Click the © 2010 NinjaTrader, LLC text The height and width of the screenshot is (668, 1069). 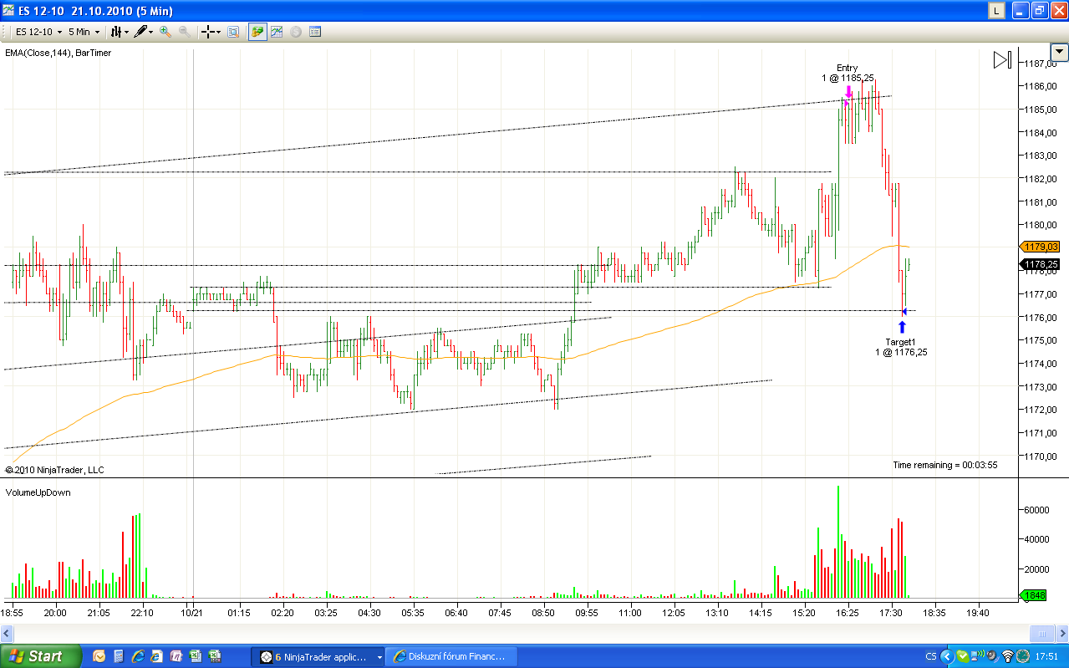(54, 470)
